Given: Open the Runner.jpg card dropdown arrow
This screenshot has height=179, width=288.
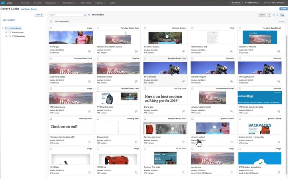Looking at the screenshot, I should (x=89, y=52).
